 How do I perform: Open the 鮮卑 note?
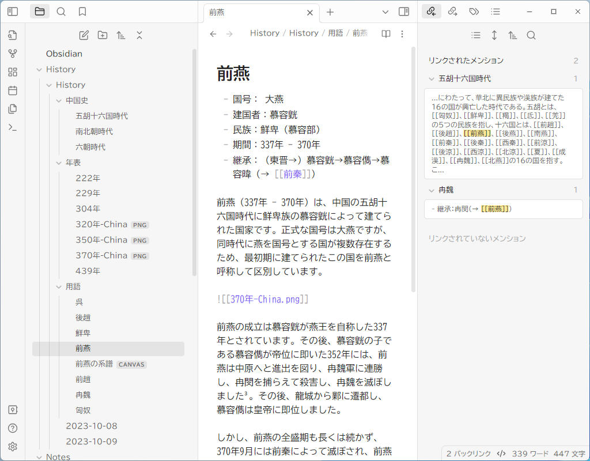point(83,333)
